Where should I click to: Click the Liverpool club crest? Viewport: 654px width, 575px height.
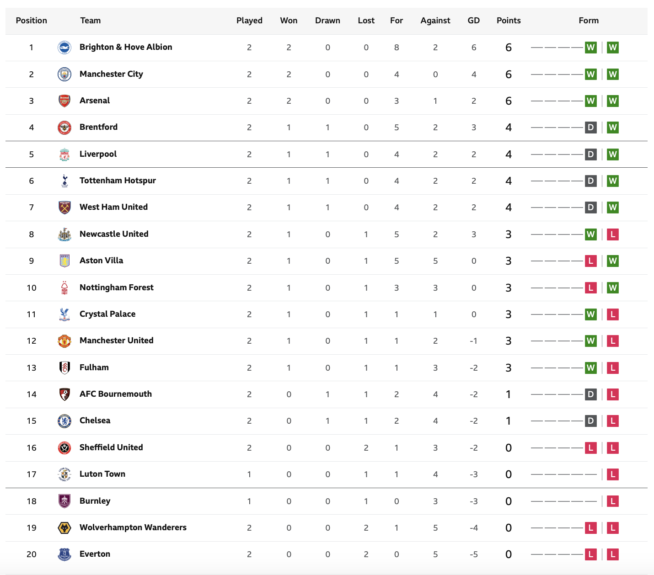pos(64,154)
